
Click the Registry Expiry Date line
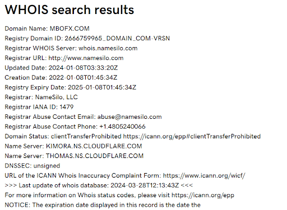point(71,87)
